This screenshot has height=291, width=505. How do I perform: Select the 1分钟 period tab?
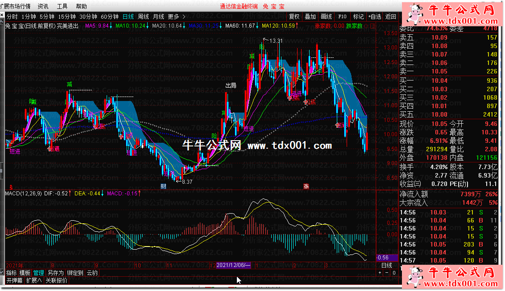(29, 17)
